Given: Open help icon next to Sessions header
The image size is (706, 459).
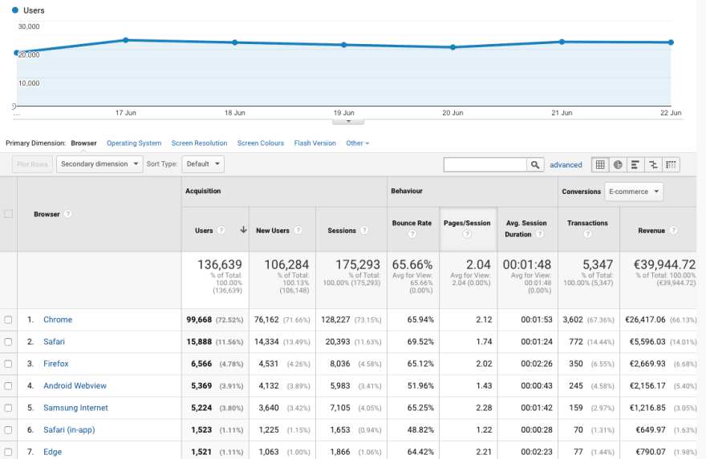Looking at the screenshot, I should coord(364,230).
